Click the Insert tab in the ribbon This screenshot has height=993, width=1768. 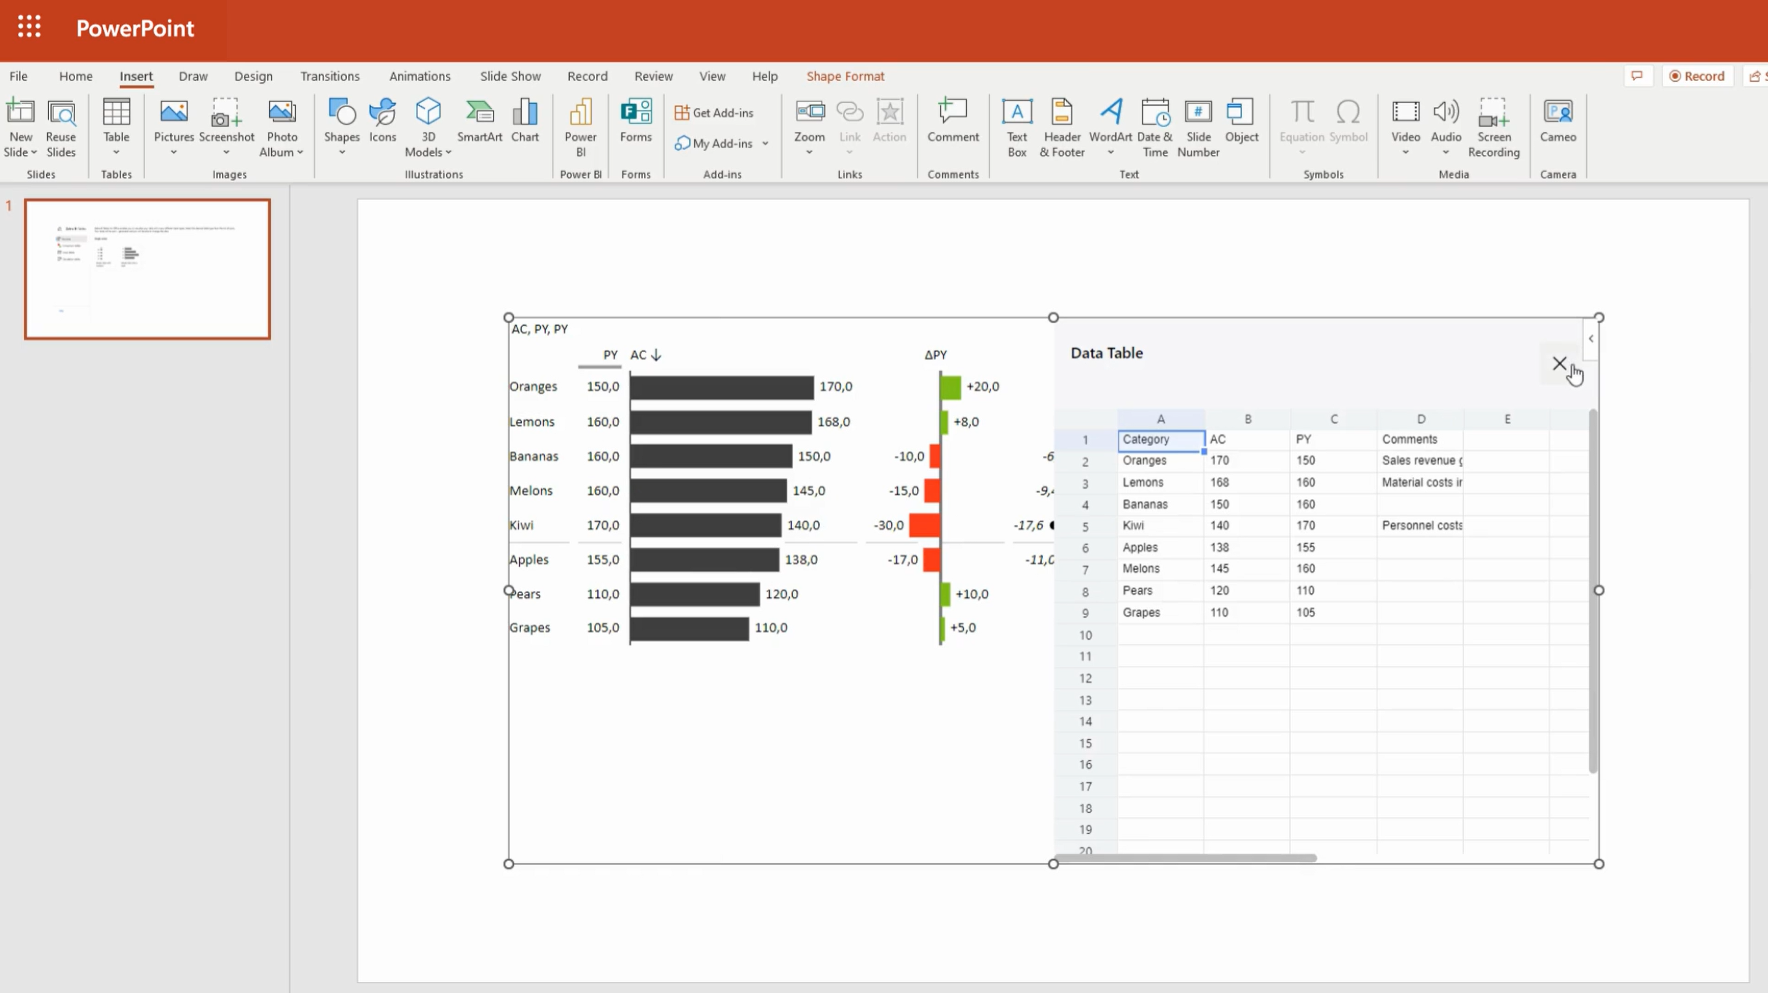pyautogui.click(x=136, y=75)
